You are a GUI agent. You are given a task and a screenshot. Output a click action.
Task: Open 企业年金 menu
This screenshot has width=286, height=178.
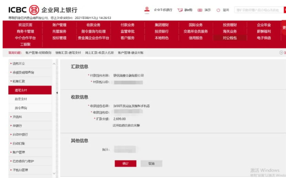[264, 25]
